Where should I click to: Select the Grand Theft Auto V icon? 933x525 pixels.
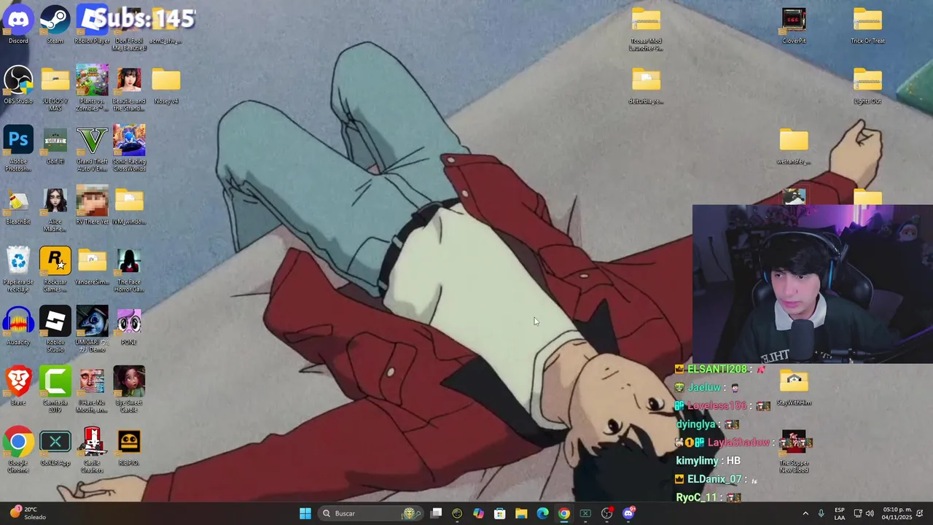click(x=92, y=149)
